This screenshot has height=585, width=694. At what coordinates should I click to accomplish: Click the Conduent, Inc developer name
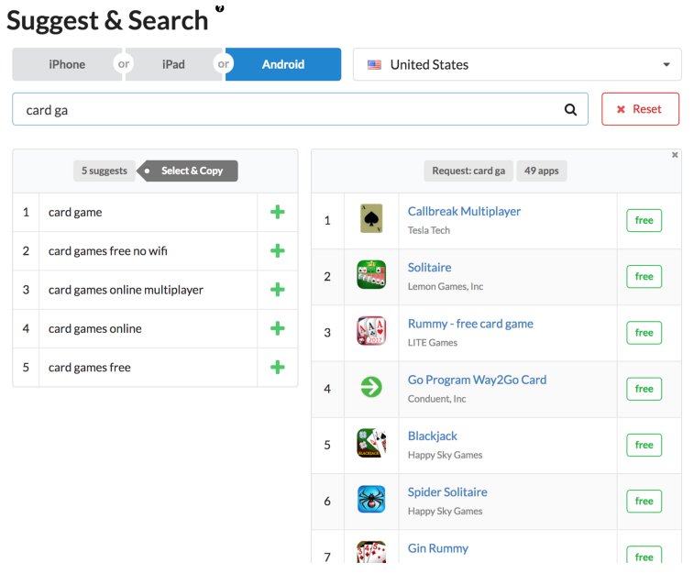pos(437,399)
